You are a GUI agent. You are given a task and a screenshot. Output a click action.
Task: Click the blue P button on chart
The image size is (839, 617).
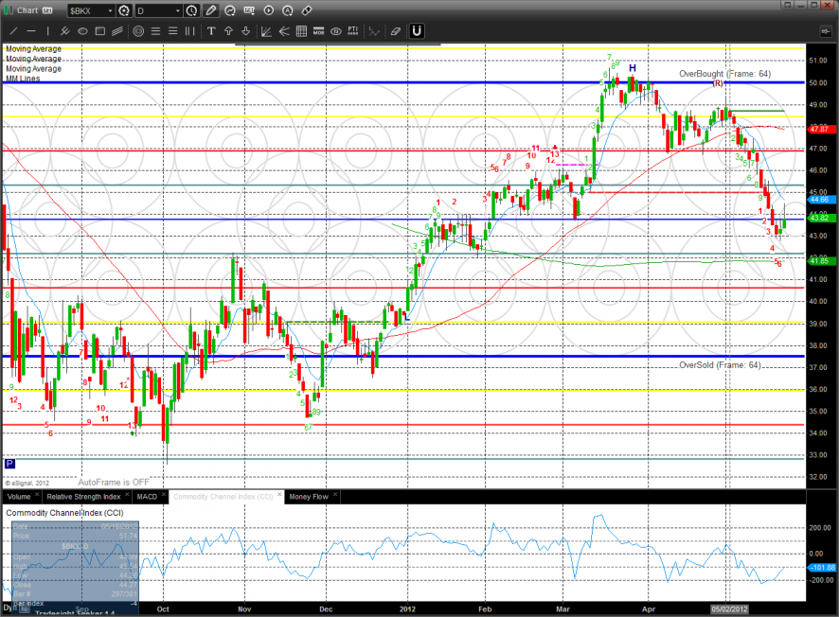(9, 464)
